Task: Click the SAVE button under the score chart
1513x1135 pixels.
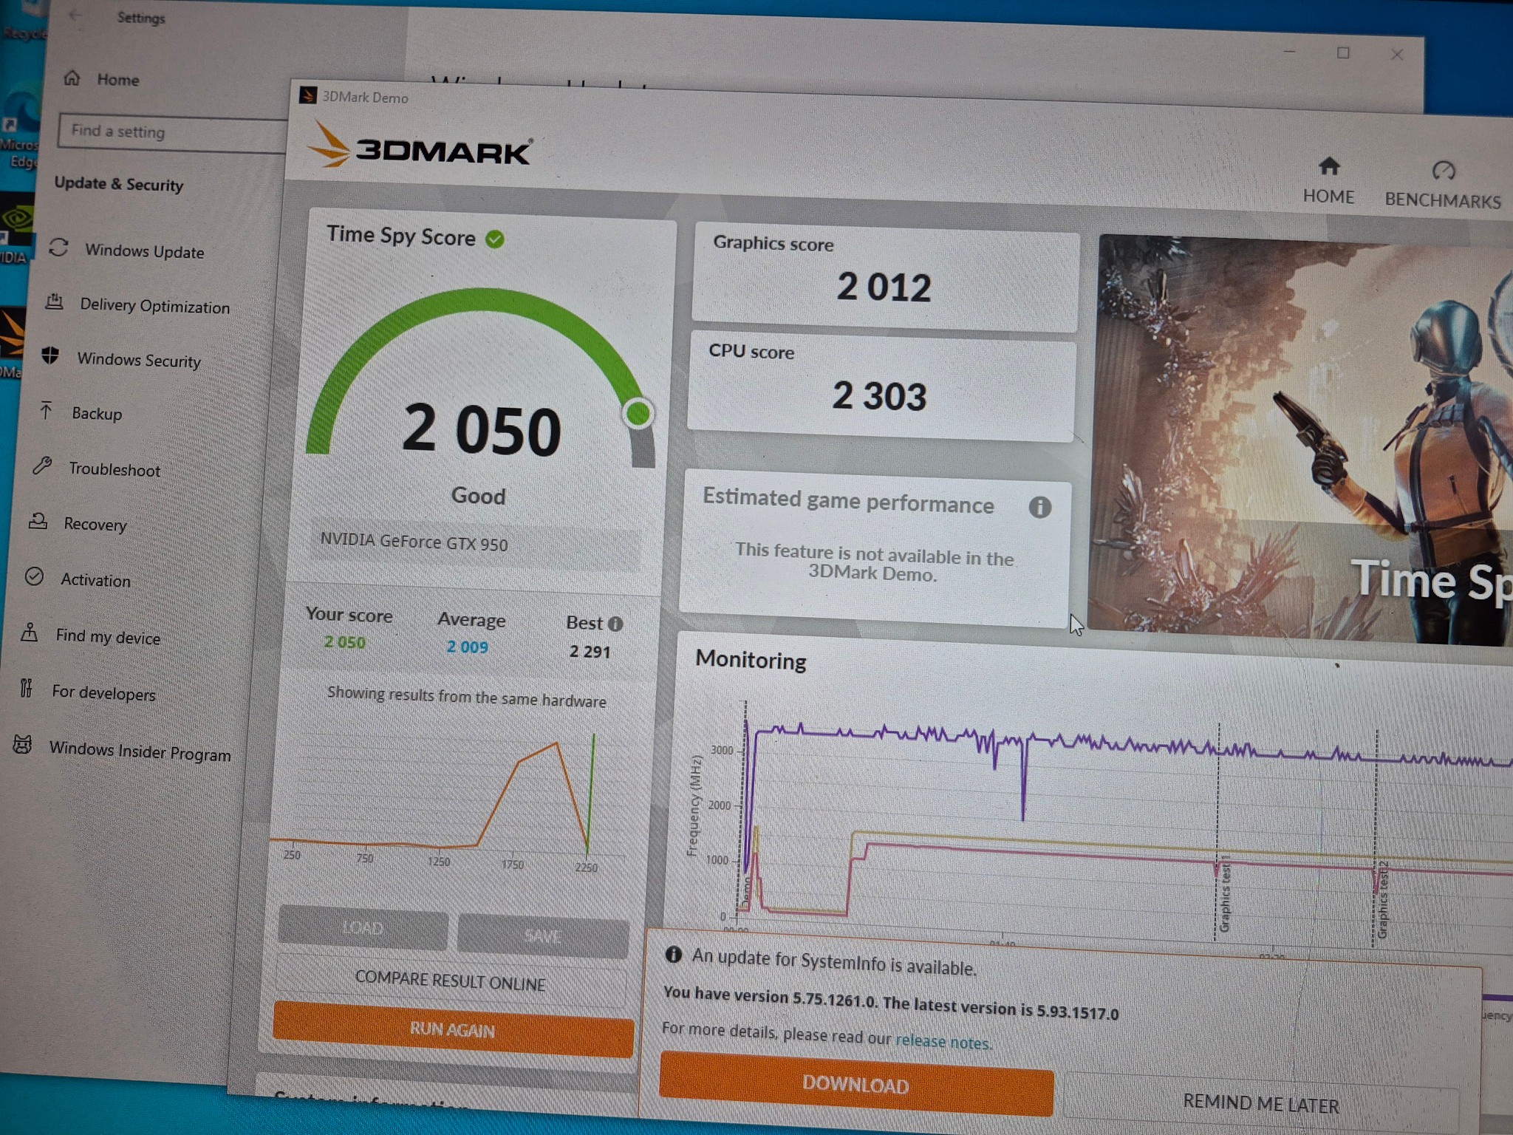Action: point(543,935)
